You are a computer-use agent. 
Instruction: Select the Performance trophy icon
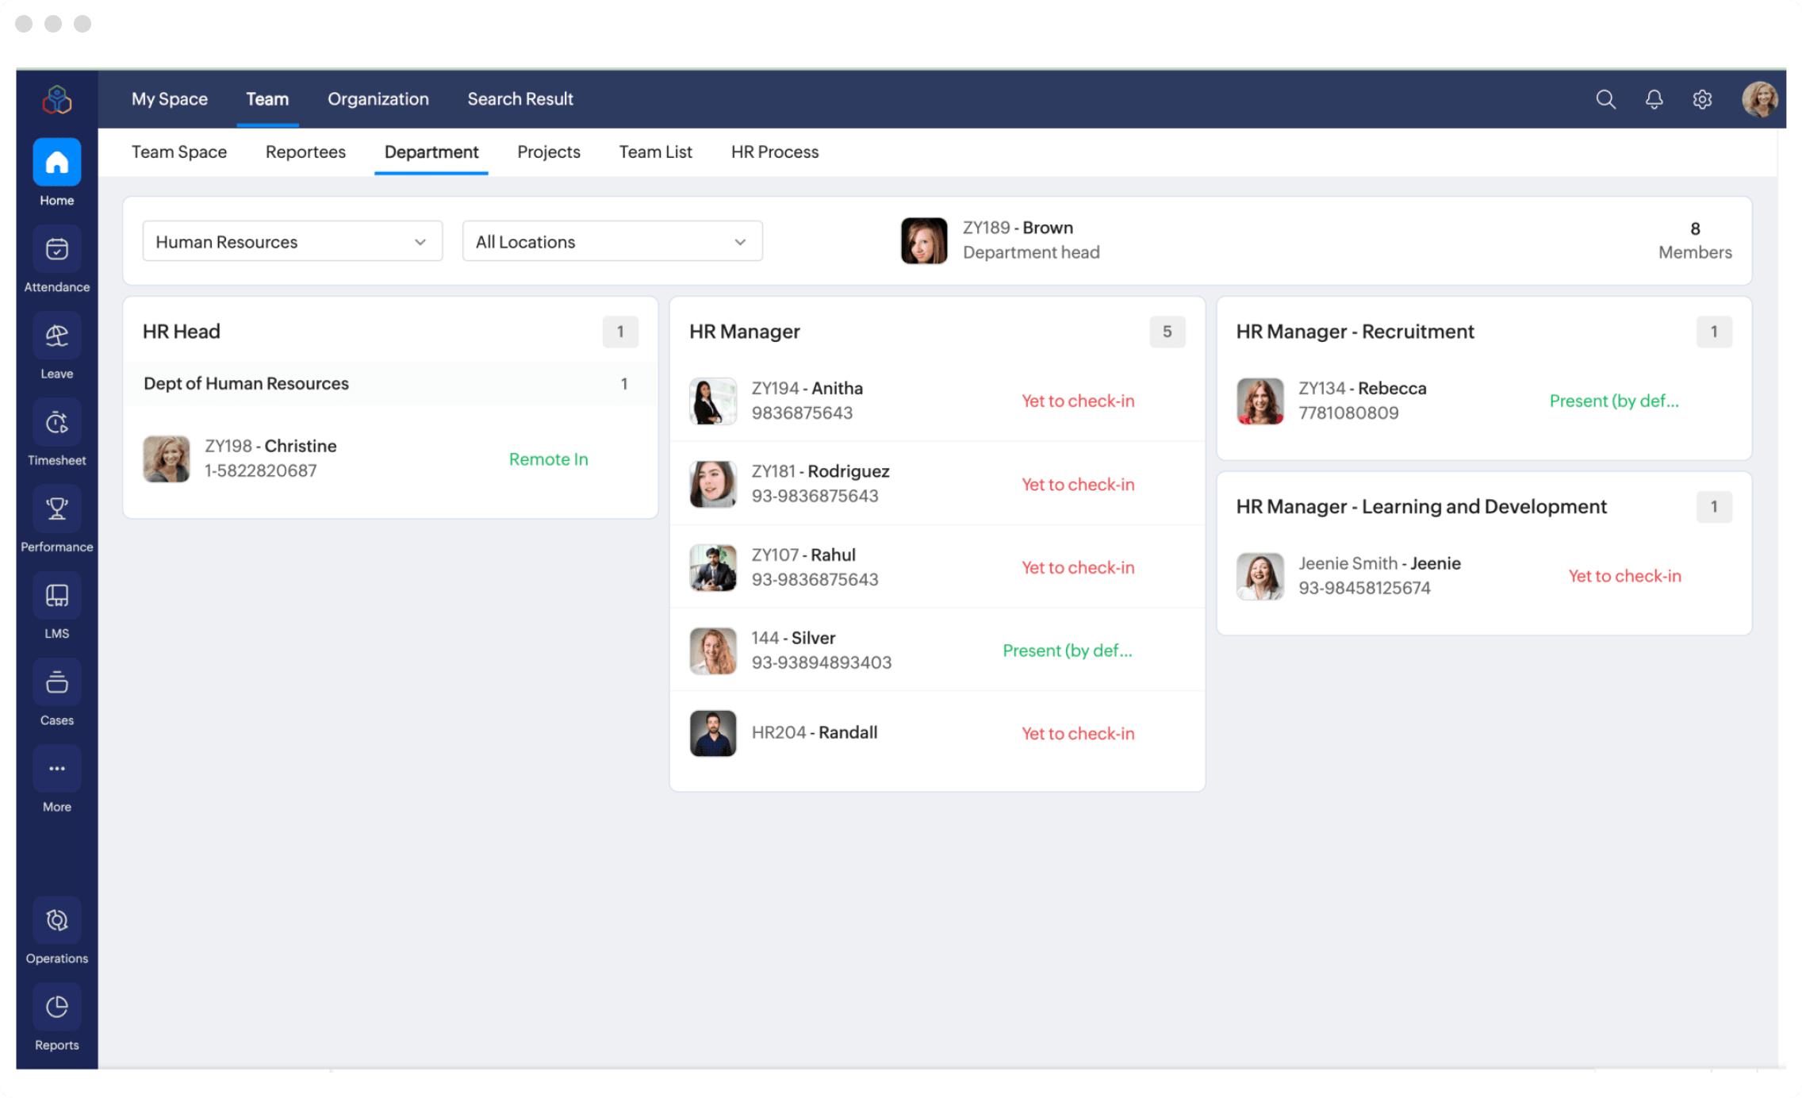[x=56, y=509]
